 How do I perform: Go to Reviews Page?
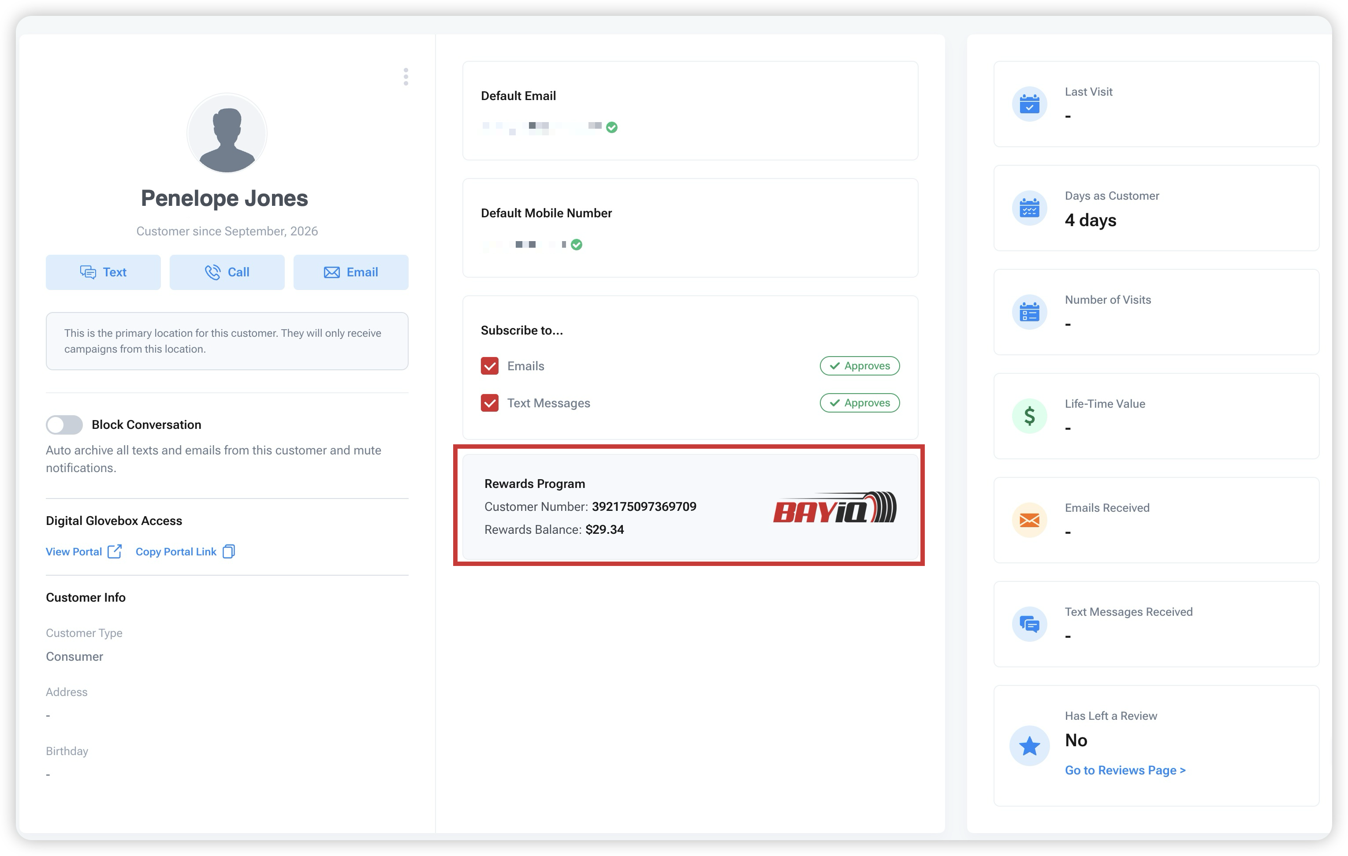point(1125,770)
